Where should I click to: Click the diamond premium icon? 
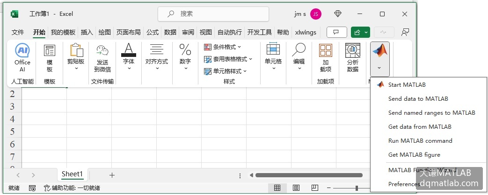click(x=338, y=14)
